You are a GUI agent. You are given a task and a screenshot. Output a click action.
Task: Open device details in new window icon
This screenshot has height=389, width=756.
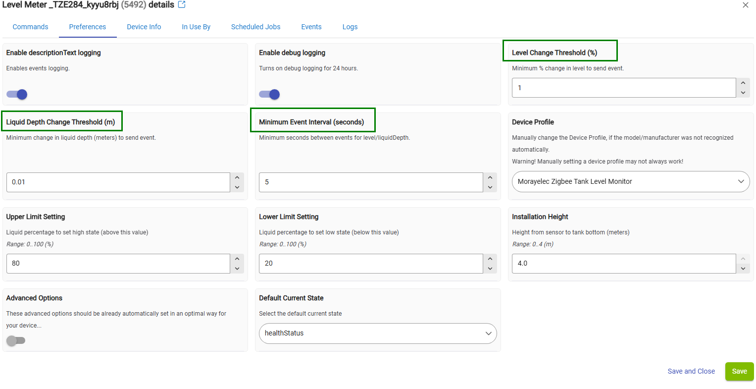182,4
